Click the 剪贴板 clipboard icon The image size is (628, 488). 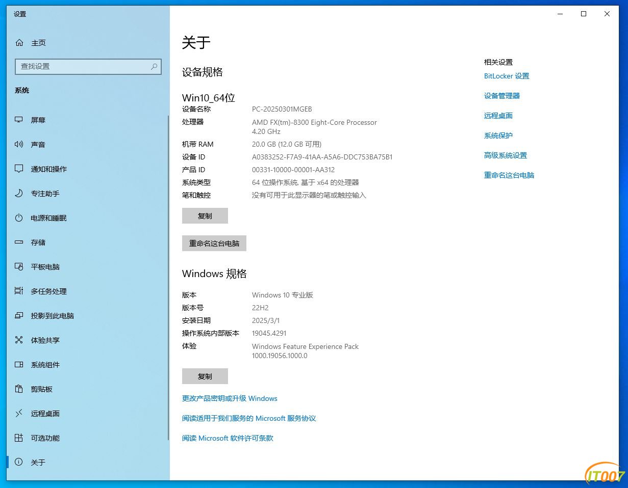pyautogui.click(x=19, y=389)
